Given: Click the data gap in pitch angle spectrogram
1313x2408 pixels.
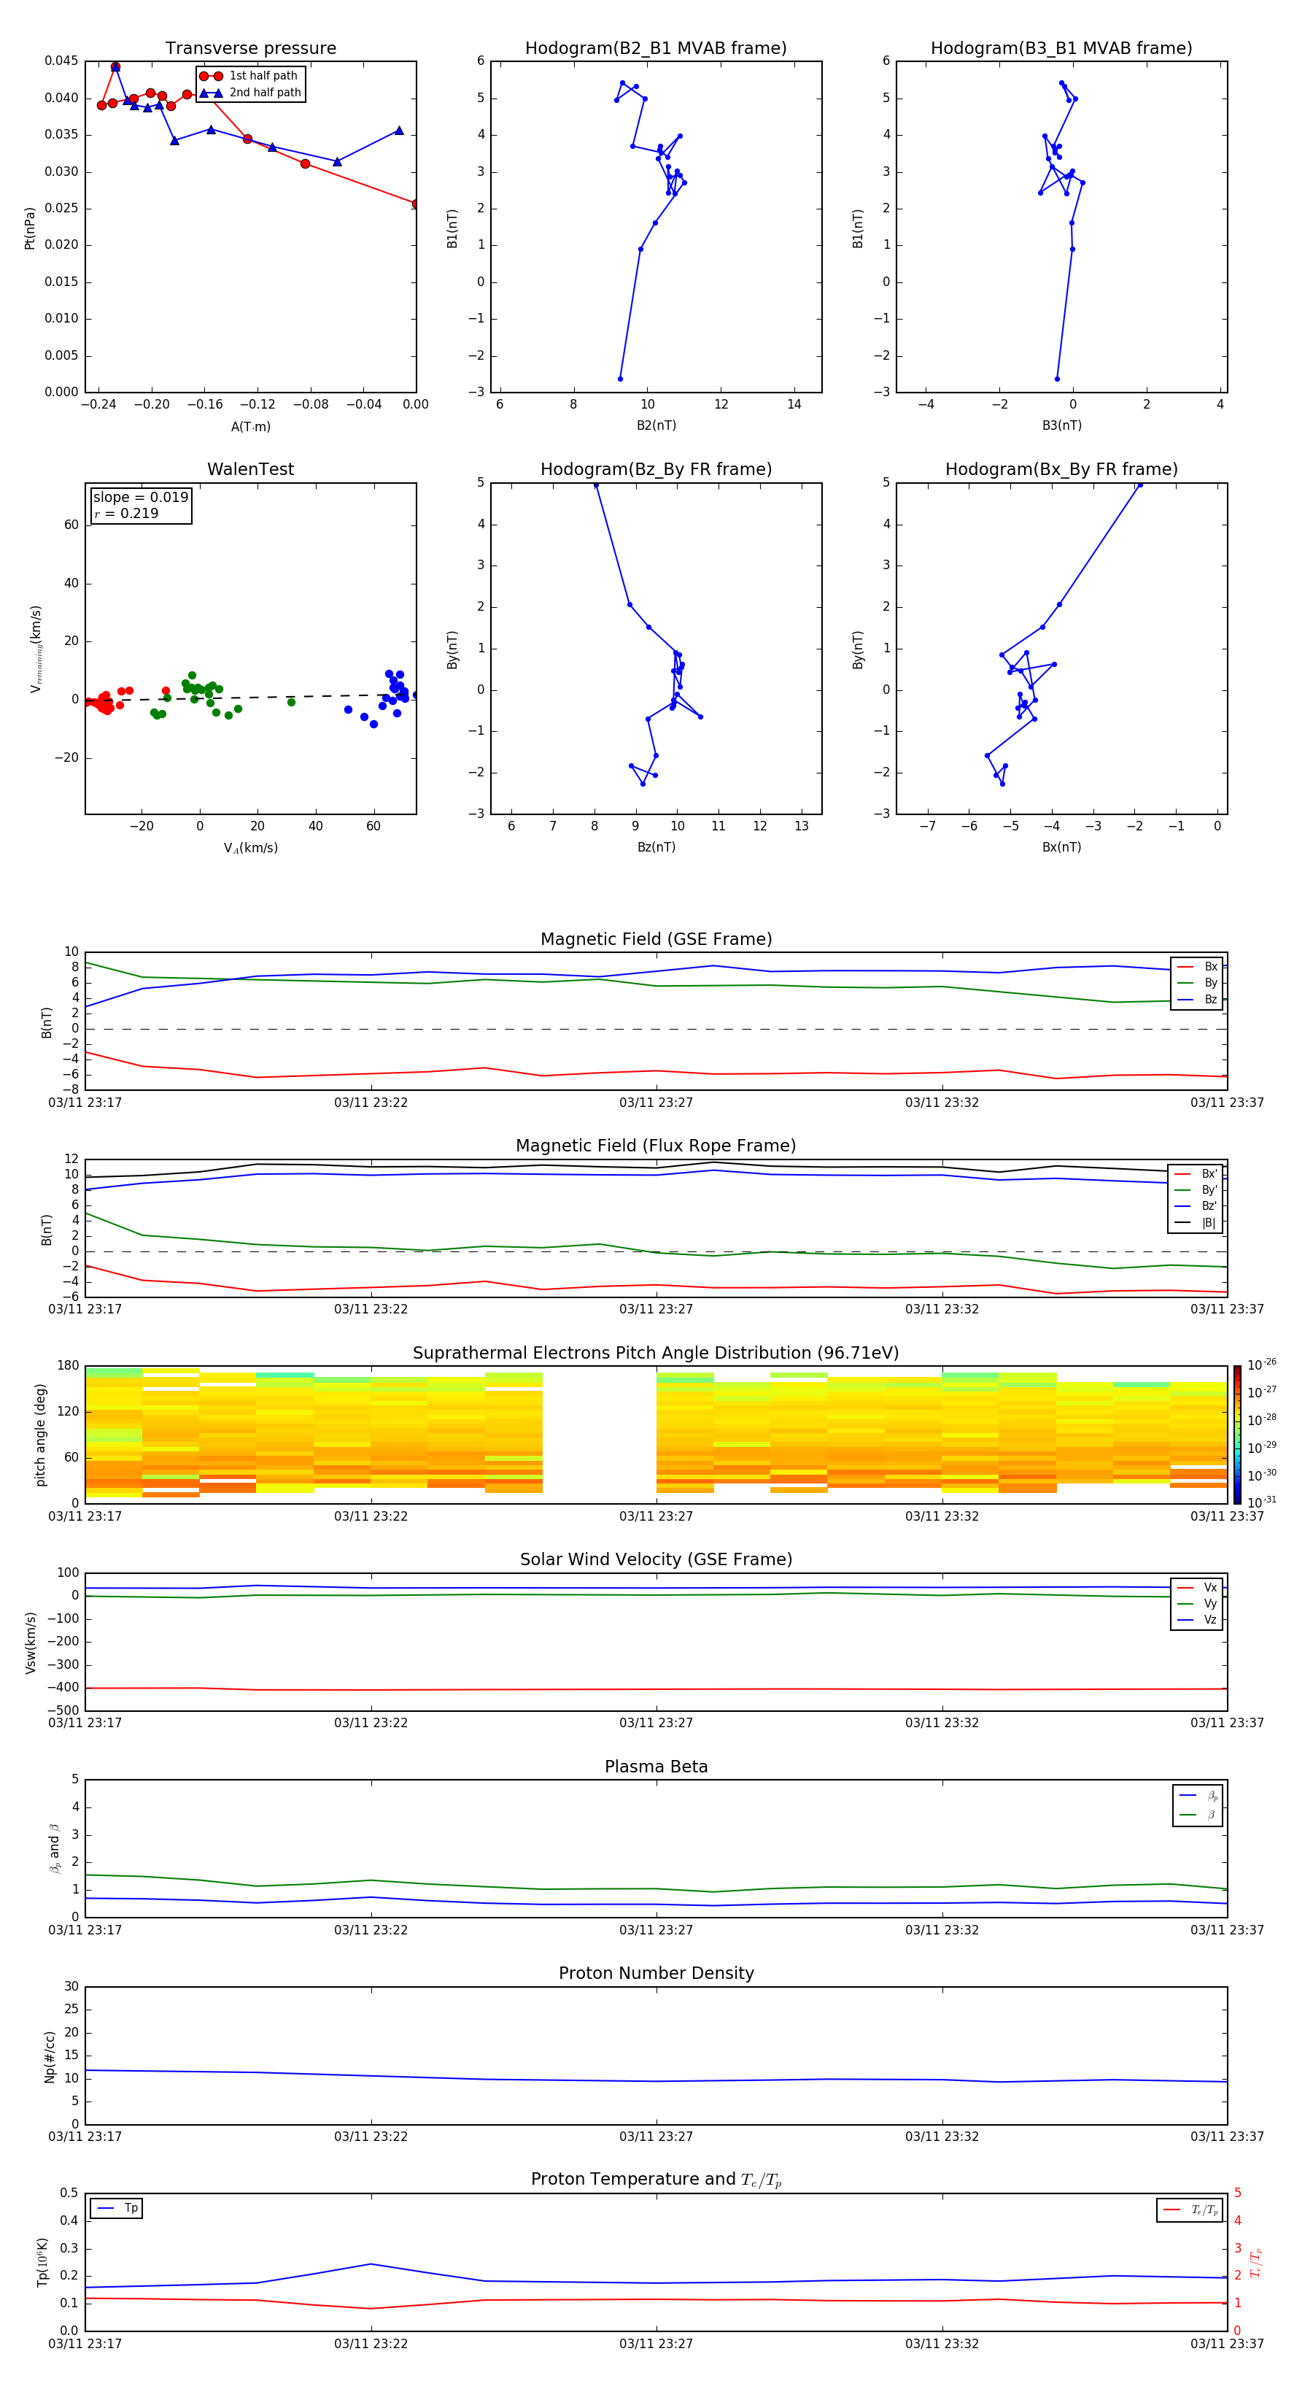Looking at the screenshot, I should click(x=599, y=1435).
